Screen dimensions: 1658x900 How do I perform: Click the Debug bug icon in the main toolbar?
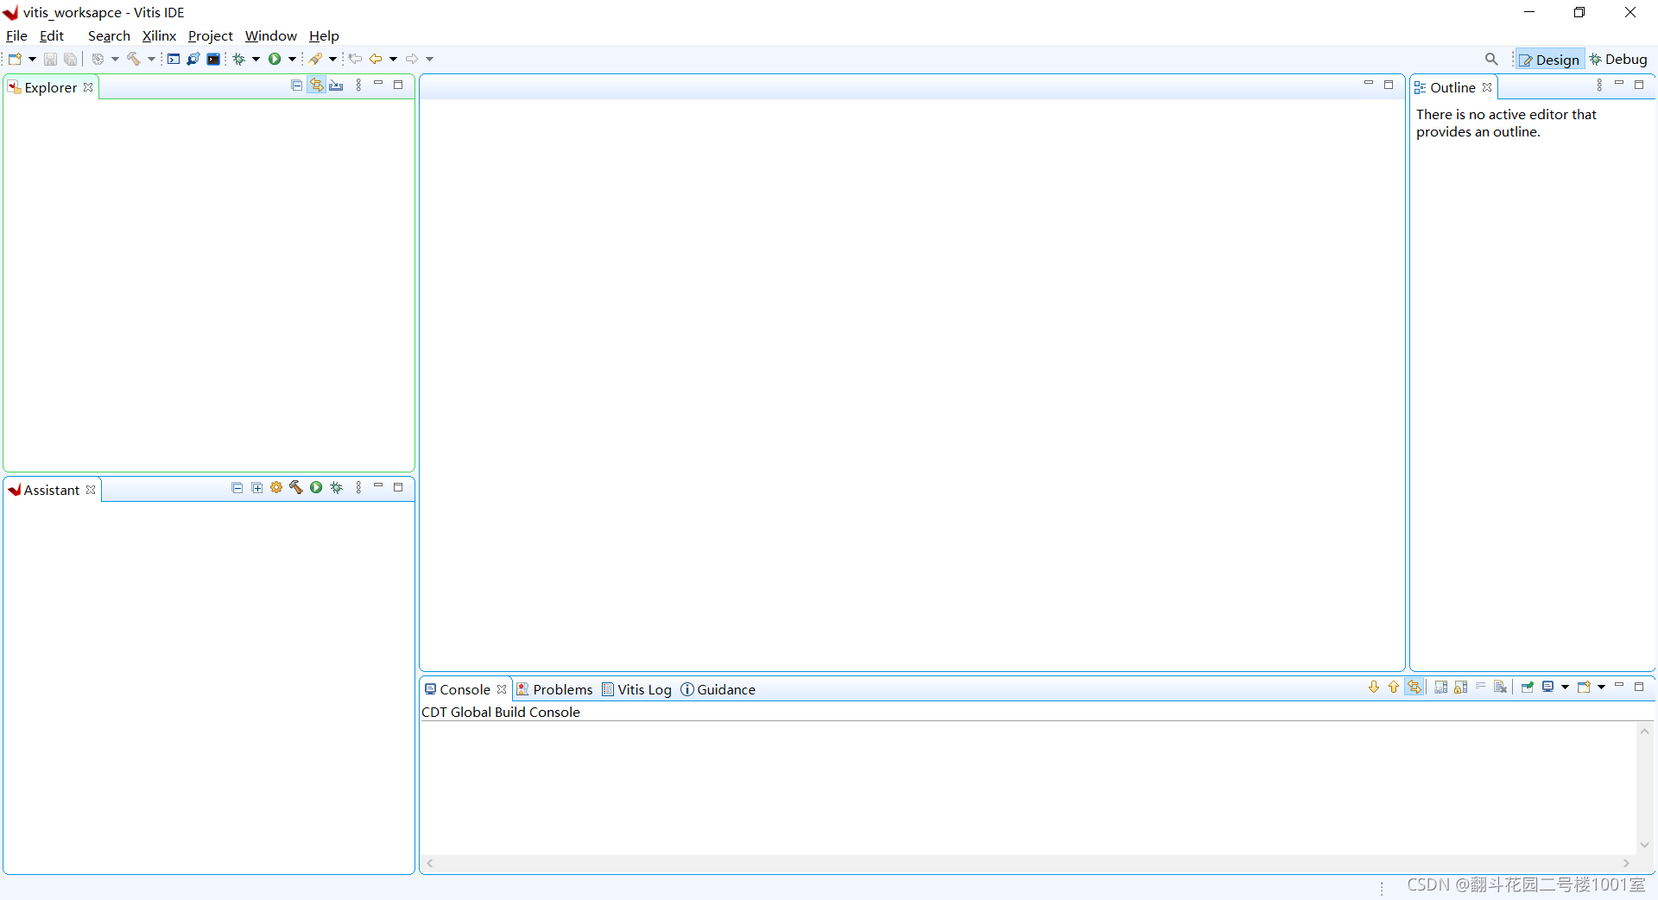click(x=239, y=59)
